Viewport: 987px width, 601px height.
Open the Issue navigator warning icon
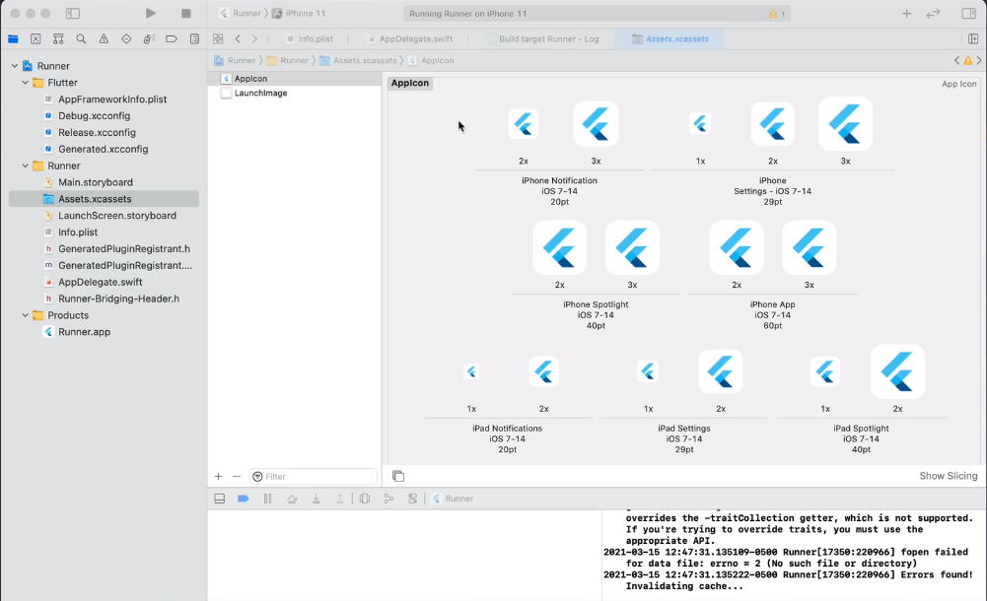tap(104, 39)
